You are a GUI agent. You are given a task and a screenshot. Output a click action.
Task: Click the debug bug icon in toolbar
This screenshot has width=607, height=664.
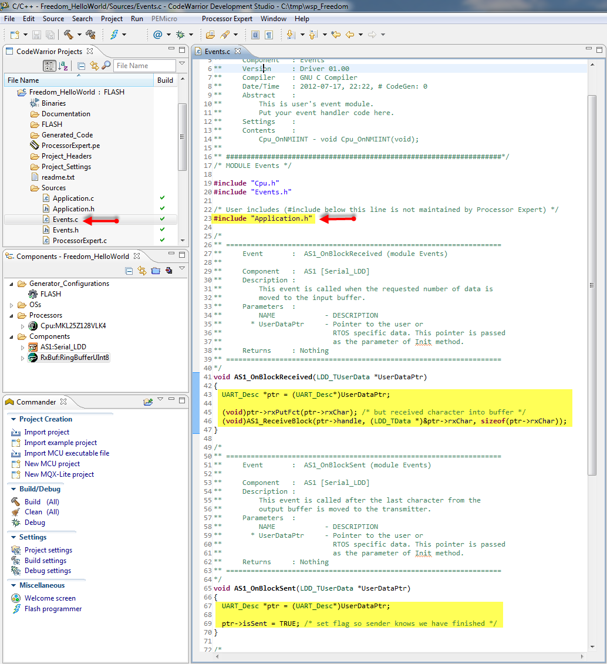180,35
